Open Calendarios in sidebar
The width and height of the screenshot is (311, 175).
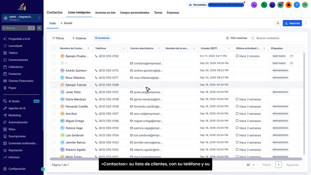pos(16,67)
